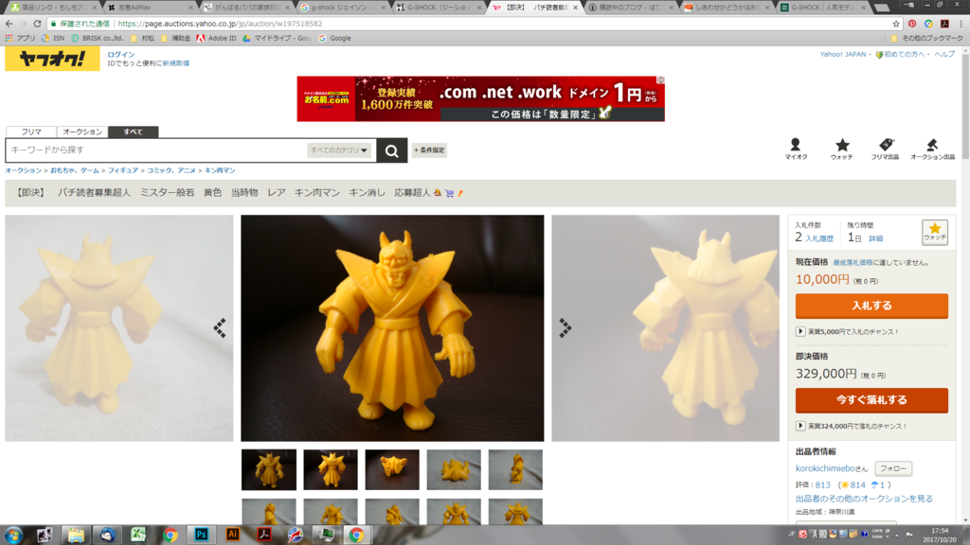This screenshot has height=545, width=970.
Task: Click the 入札する bid button
Action: point(871,306)
